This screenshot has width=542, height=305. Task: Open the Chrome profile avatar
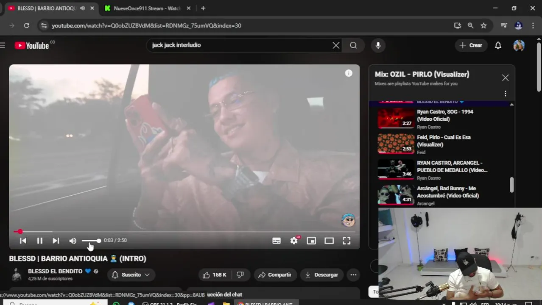[518, 26]
